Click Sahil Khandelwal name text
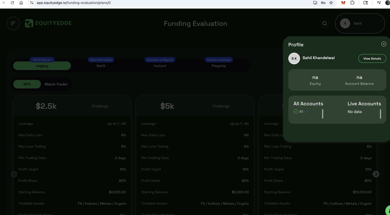 [318, 58]
